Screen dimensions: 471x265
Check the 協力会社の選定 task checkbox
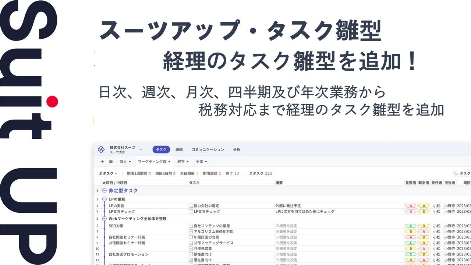tap(191, 206)
